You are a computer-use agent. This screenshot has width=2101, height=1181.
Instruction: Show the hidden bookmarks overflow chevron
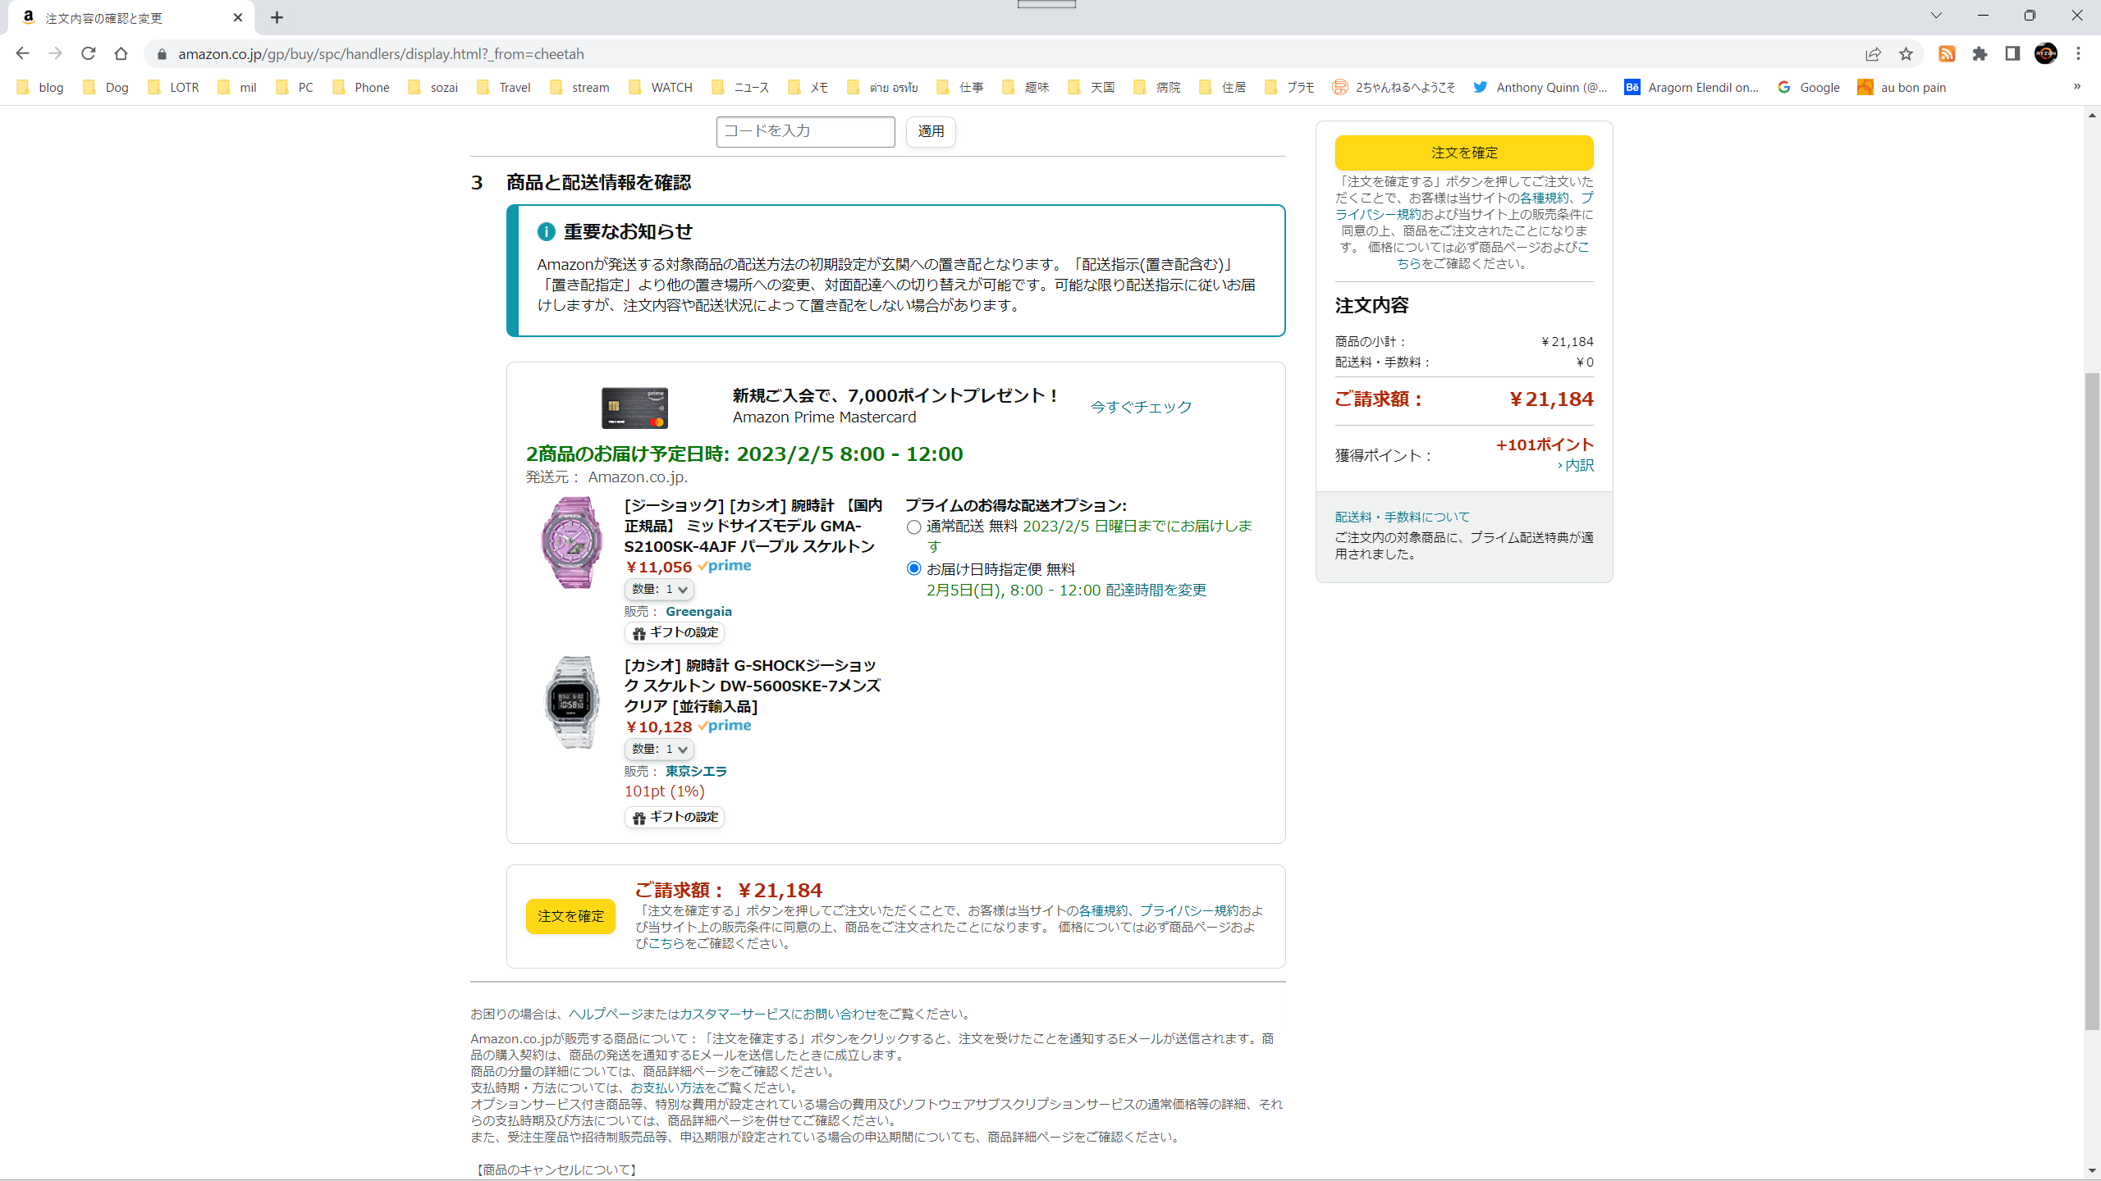(2077, 86)
